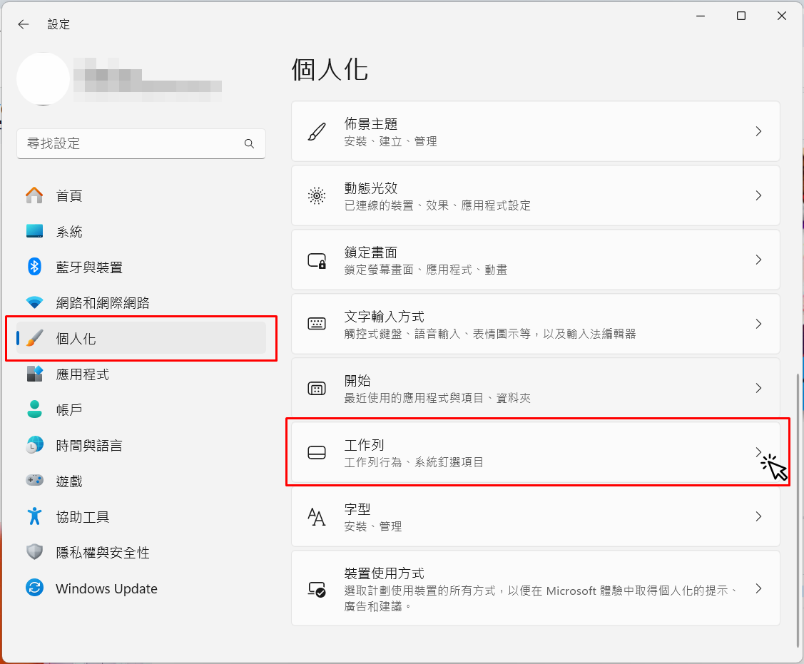This screenshot has height=664, width=804.
Task: Click the 首頁 house icon in the sidebar
Action: 34,195
